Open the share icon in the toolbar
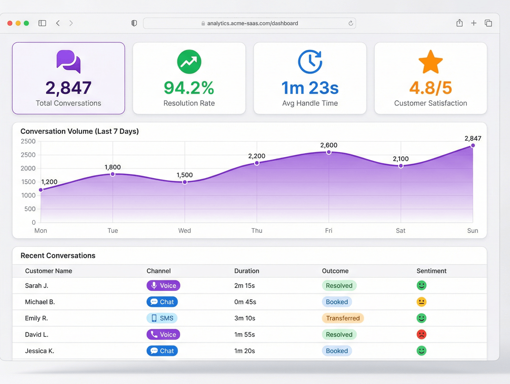This screenshot has height=384, width=510. click(x=460, y=23)
